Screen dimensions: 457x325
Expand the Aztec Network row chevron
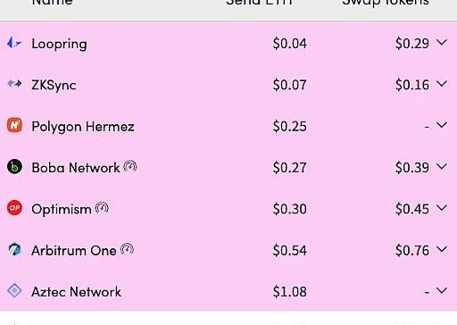442,290
